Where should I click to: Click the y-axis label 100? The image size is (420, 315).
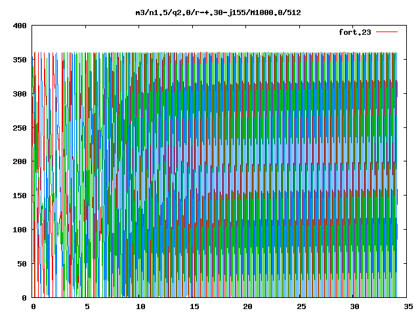tap(20, 230)
